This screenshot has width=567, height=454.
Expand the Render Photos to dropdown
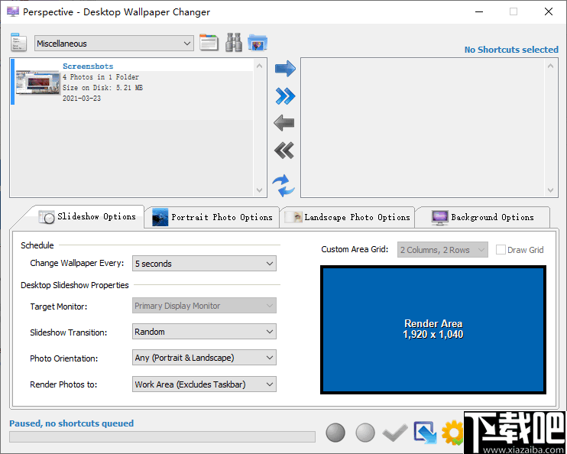pos(204,384)
